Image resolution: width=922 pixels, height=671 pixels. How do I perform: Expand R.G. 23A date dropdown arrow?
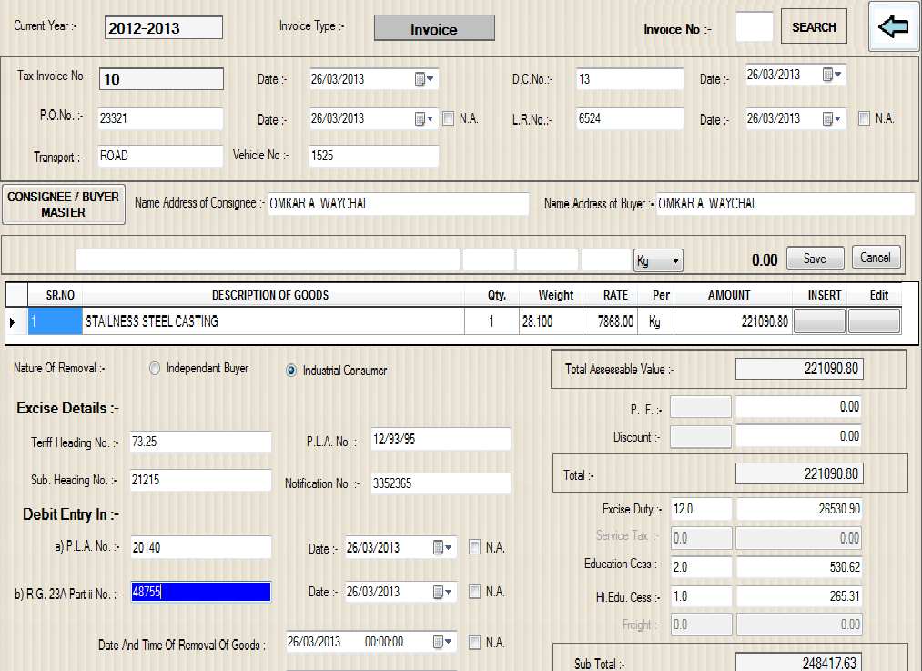[449, 592]
